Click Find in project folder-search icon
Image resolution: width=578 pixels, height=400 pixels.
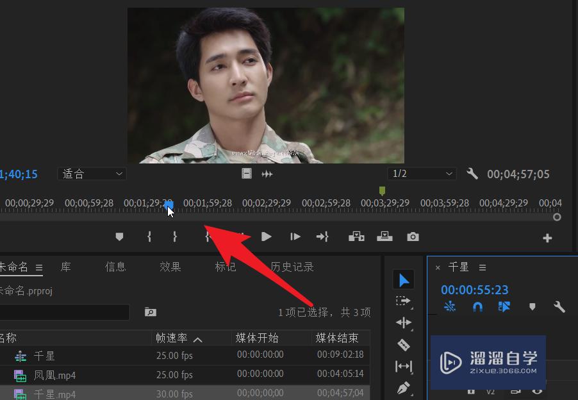point(150,312)
